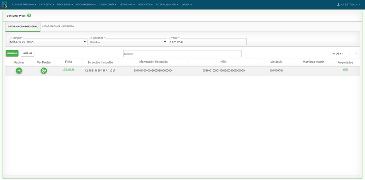This screenshot has width=365, height=180.
Task: Open the DOCUMENTOS menu
Action: point(86,5)
